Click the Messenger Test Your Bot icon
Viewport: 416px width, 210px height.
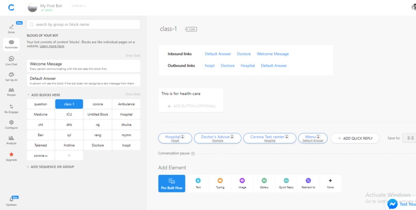pyautogui.click(x=392, y=204)
